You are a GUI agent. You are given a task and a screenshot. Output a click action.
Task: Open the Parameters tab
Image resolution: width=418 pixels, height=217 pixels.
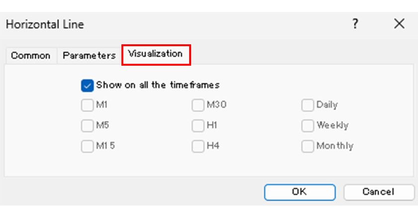89,56
